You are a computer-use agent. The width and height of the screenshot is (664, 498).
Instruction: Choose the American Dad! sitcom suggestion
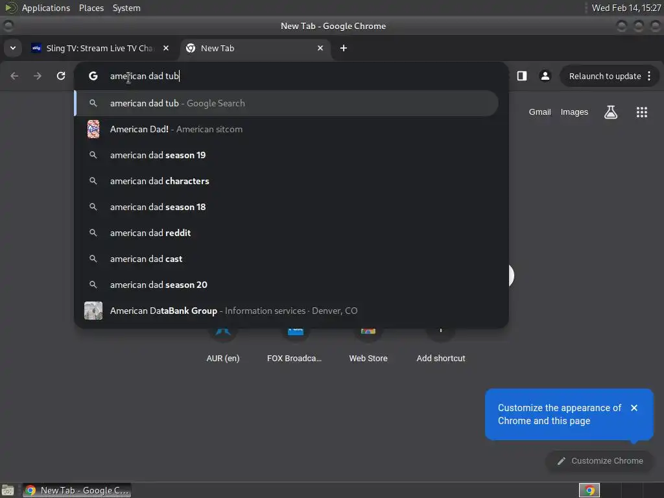click(x=286, y=129)
